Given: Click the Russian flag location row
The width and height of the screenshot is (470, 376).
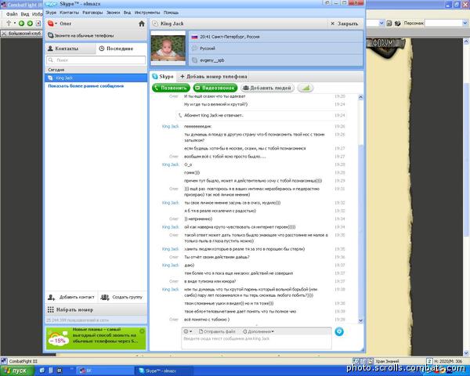Looking at the screenshot, I should coord(276,37).
